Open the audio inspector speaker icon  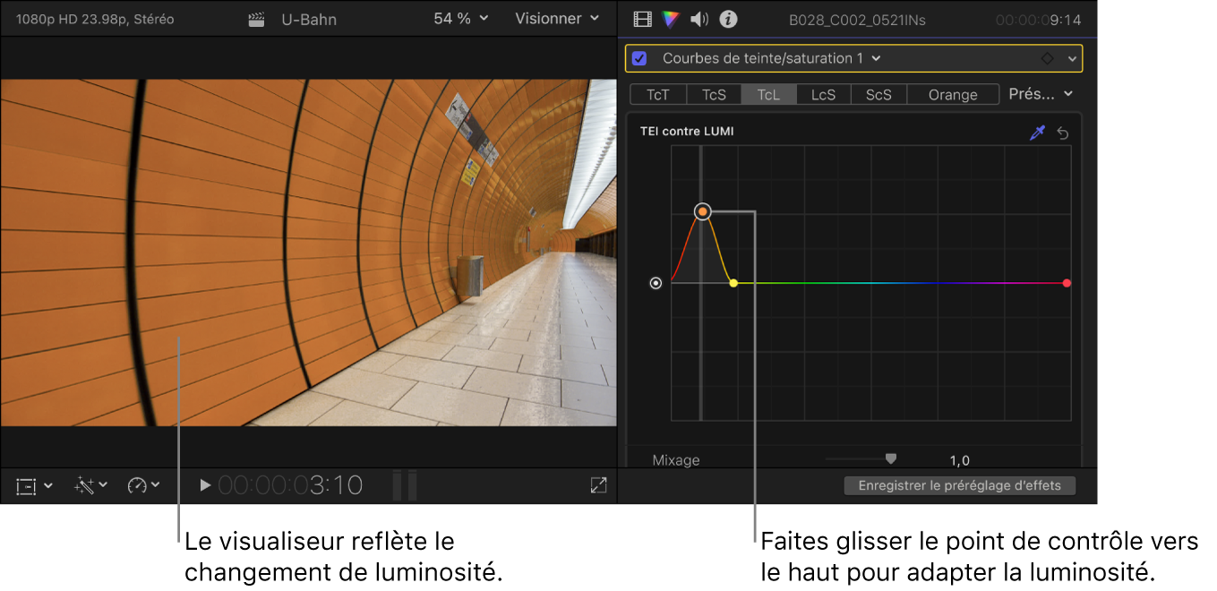point(698,19)
